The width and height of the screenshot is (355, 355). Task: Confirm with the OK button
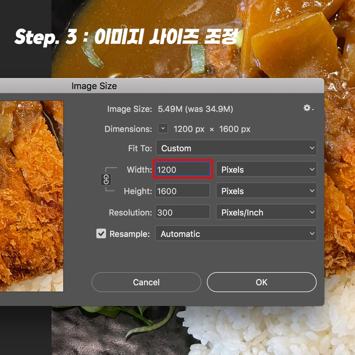click(261, 282)
